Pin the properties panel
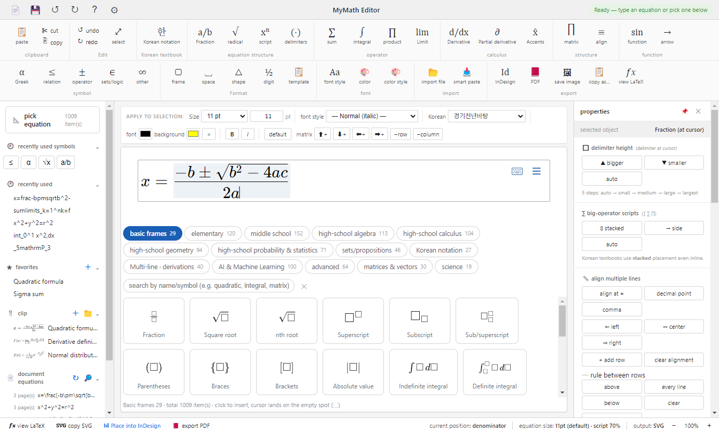719x433 pixels. tap(685, 111)
